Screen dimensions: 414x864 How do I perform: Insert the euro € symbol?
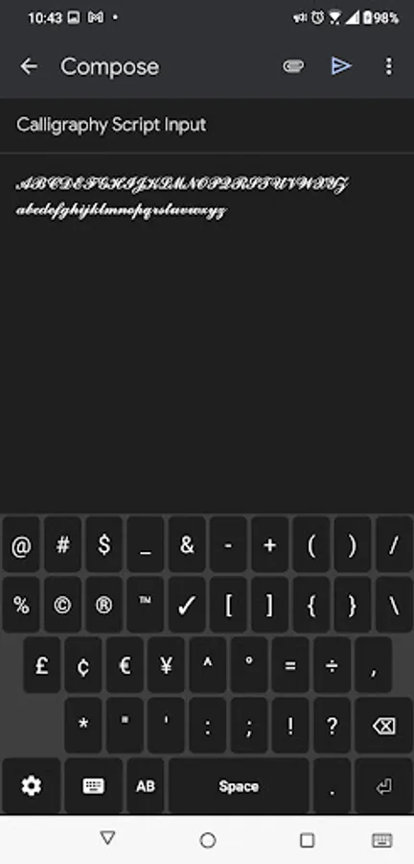tap(125, 665)
